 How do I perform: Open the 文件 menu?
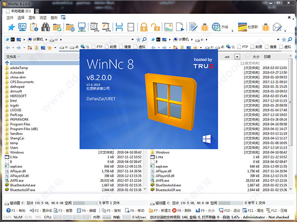pos(10,18)
